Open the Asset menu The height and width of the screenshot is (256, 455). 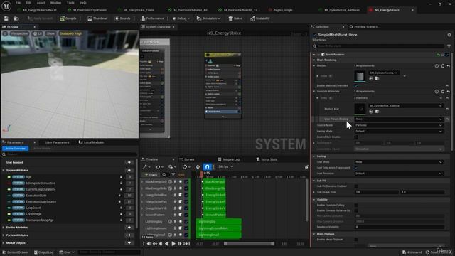[x=41, y=3]
